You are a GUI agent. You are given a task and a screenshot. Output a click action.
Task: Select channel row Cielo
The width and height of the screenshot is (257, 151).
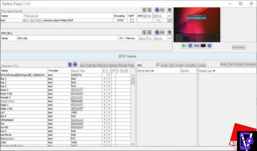coord(65,142)
